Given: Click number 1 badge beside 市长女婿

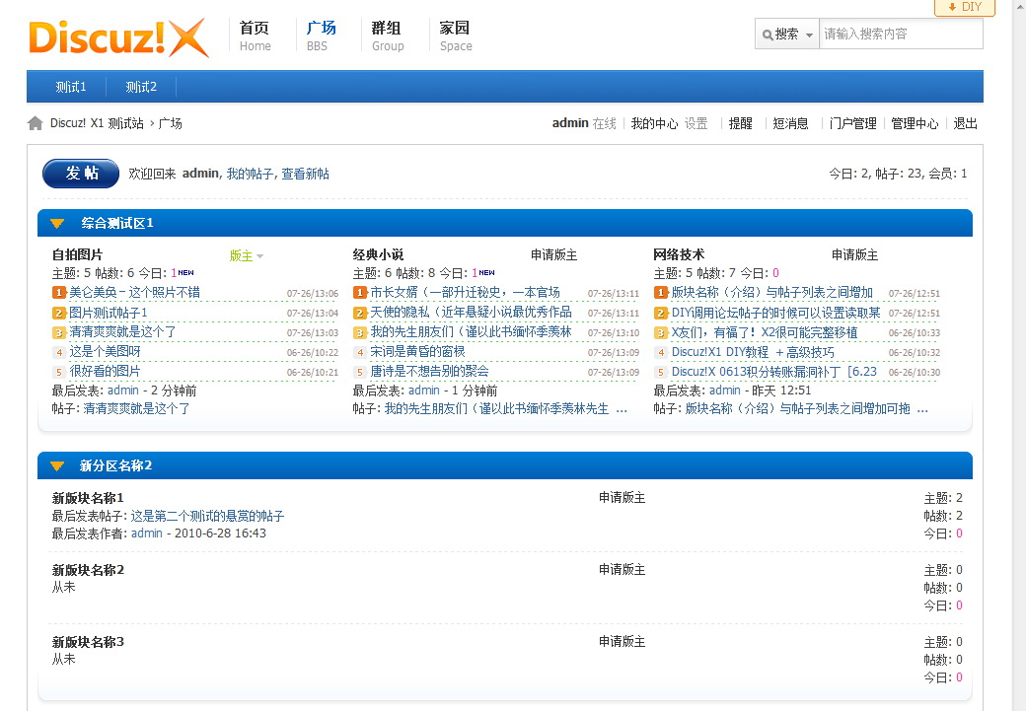Looking at the screenshot, I should (x=360, y=292).
